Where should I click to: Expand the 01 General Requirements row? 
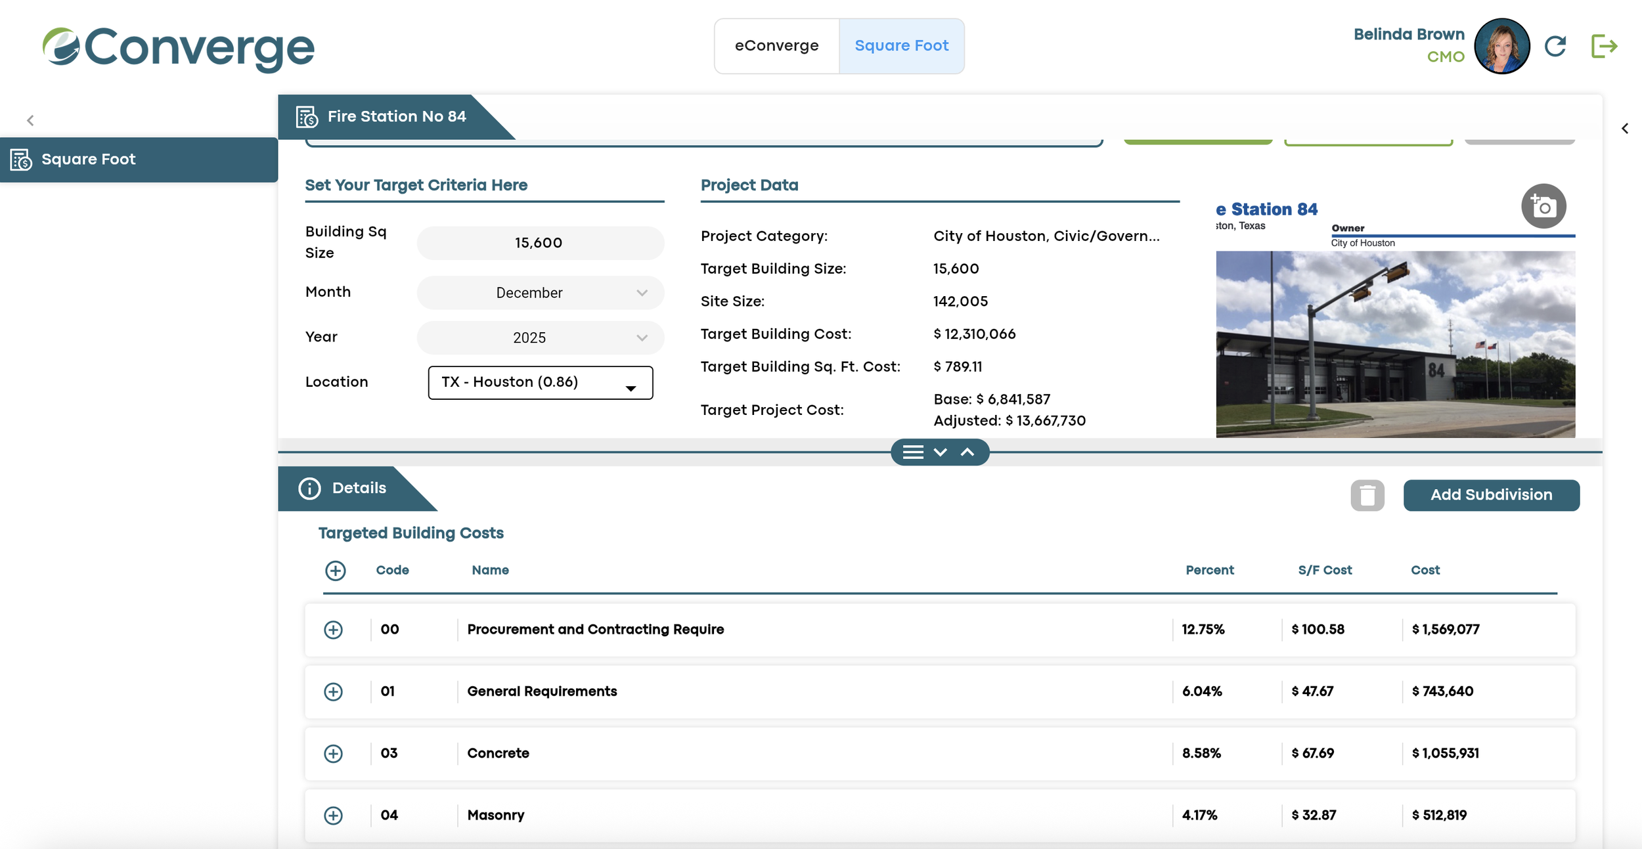333,691
